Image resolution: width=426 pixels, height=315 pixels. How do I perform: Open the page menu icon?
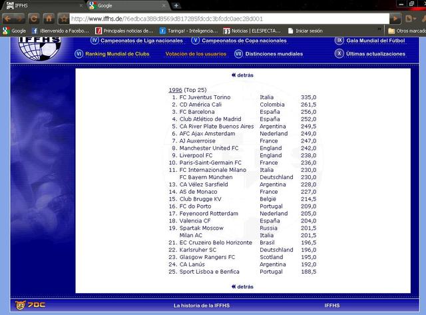point(410,19)
